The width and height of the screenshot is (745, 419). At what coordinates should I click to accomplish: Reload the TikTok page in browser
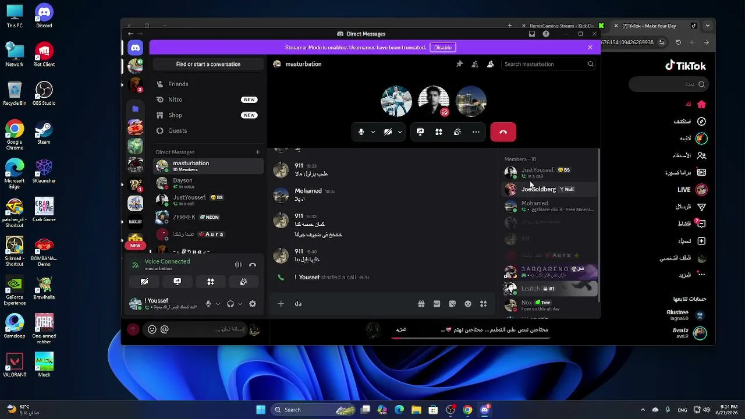pyautogui.click(x=679, y=42)
